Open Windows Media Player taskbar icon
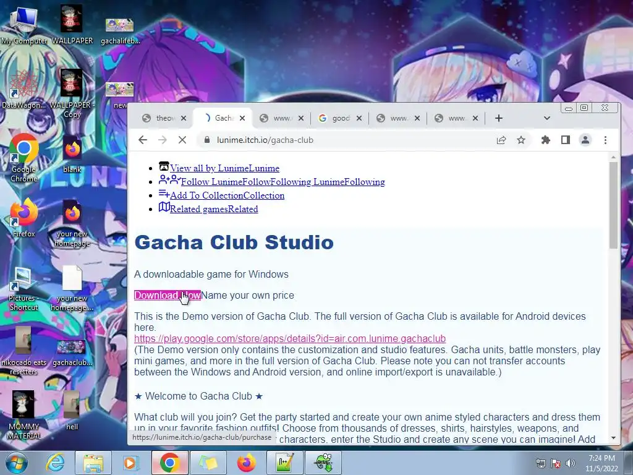Screen dimensions: 633x475 (x=131, y=463)
